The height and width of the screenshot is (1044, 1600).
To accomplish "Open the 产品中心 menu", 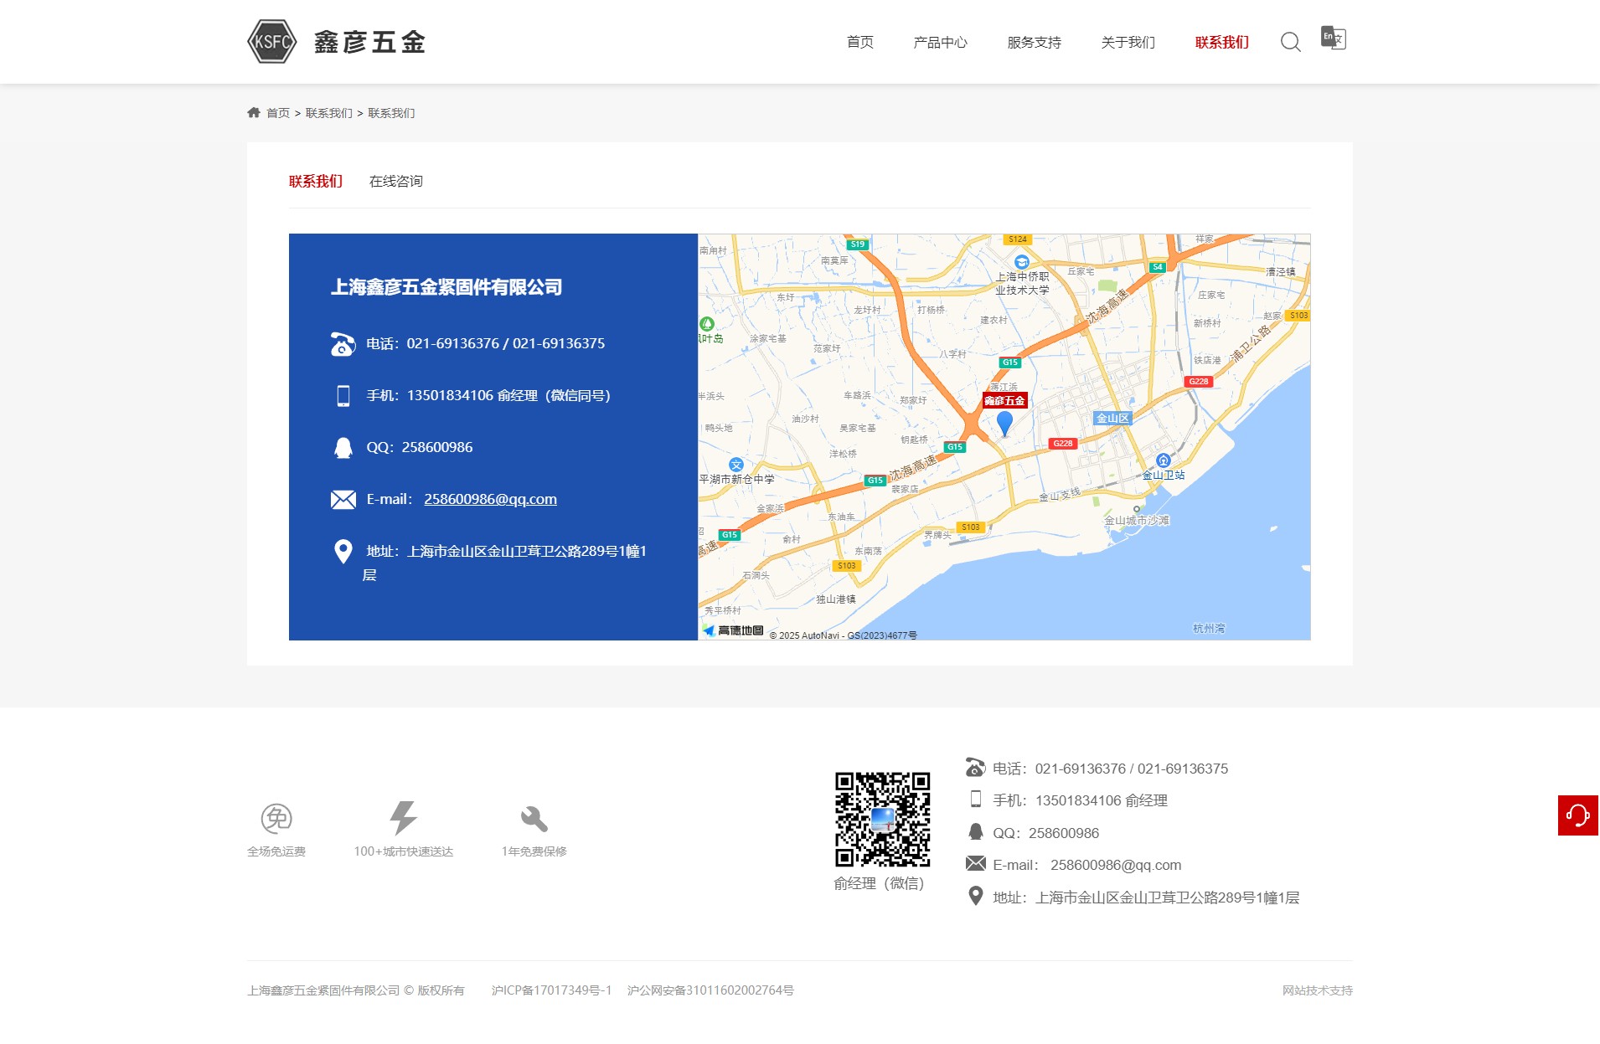I will tap(940, 43).
